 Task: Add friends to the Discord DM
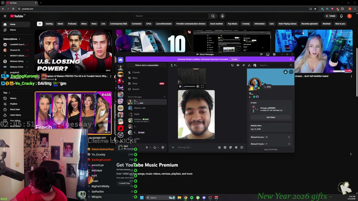pos(249,65)
